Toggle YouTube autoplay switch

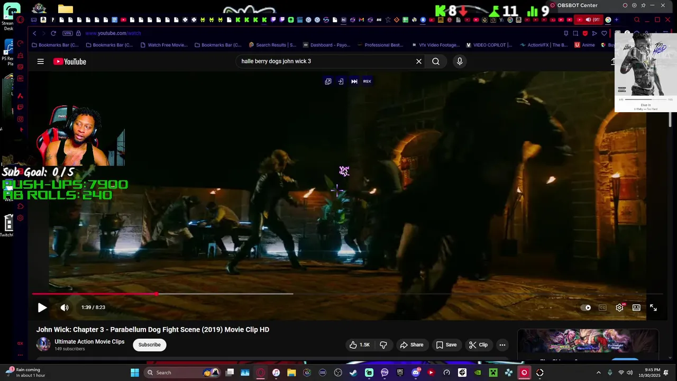(x=586, y=307)
